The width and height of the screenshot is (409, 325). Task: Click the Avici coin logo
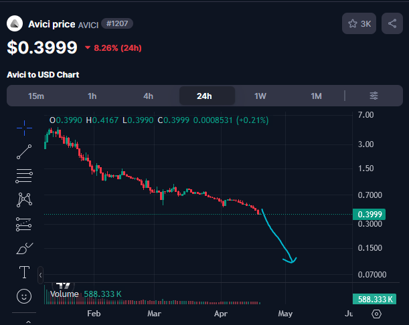pos(15,23)
